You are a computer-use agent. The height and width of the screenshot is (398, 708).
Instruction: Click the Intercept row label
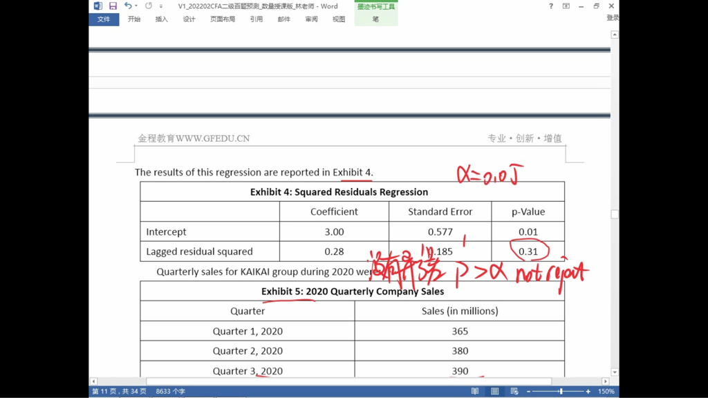coord(166,231)
